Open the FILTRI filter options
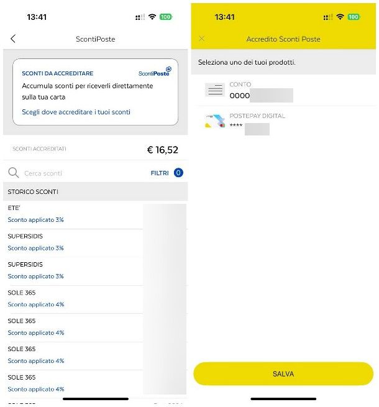This screenshot has width=379, height=407. click(x=160, y=173)
